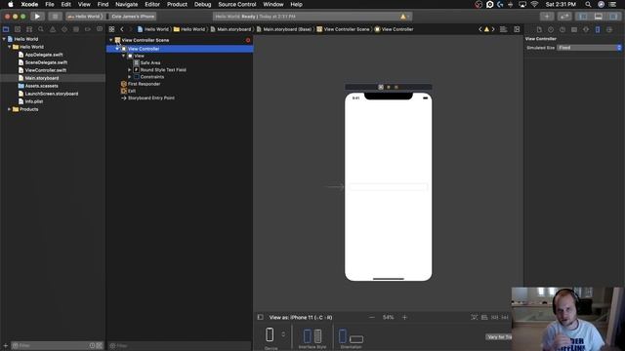
Task: Collapse the Hello World folder group
Action: [x=9, y=47]
